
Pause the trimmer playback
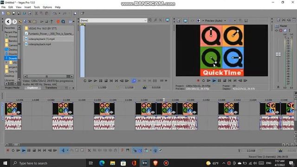pos(101,81)
